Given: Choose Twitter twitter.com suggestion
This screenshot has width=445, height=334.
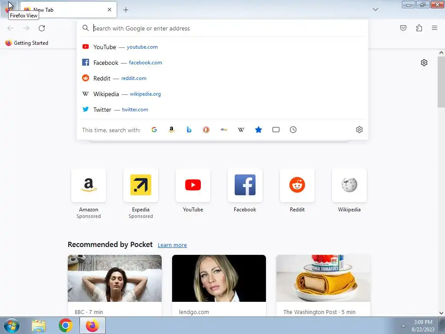Looking at the screenshot, I should (222, 109).
